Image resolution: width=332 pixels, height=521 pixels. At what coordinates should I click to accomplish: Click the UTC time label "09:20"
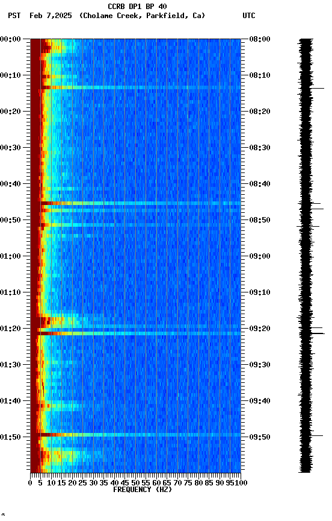point(260,329)
